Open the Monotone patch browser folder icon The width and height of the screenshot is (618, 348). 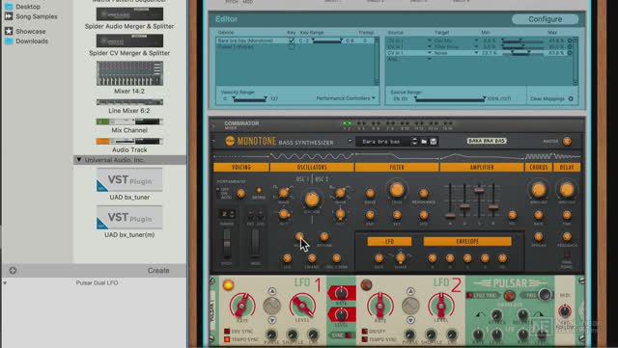[424, 142]
